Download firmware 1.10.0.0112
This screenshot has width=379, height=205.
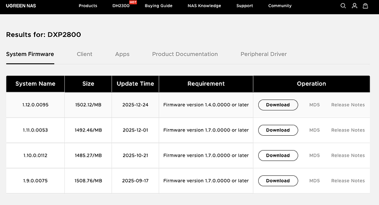pos(278,156)
